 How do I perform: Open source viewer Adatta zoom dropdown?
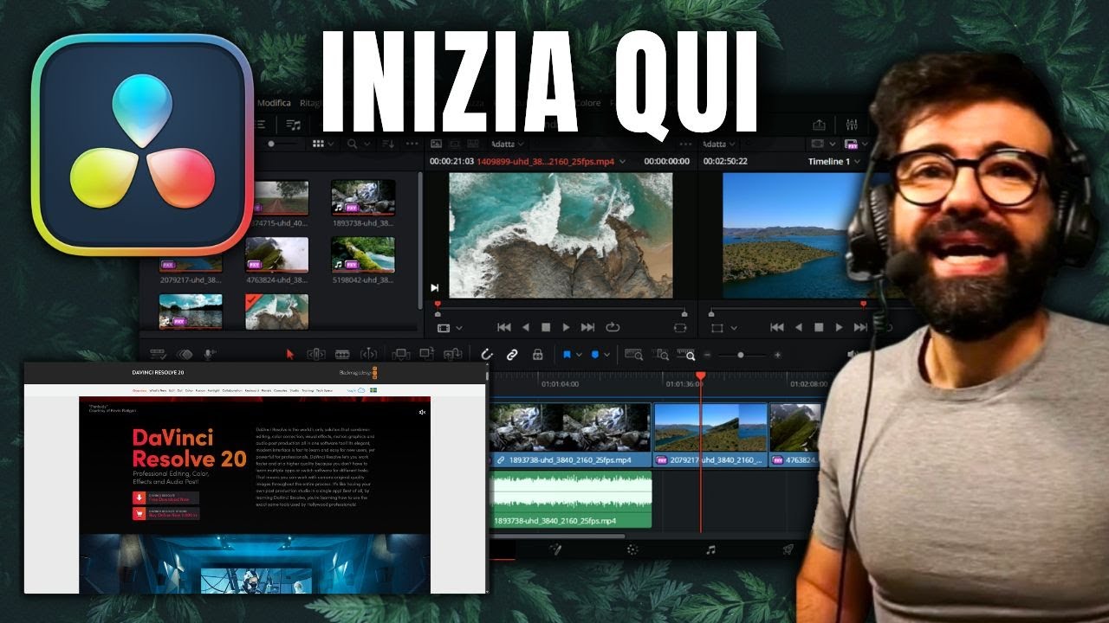(506, 144)
